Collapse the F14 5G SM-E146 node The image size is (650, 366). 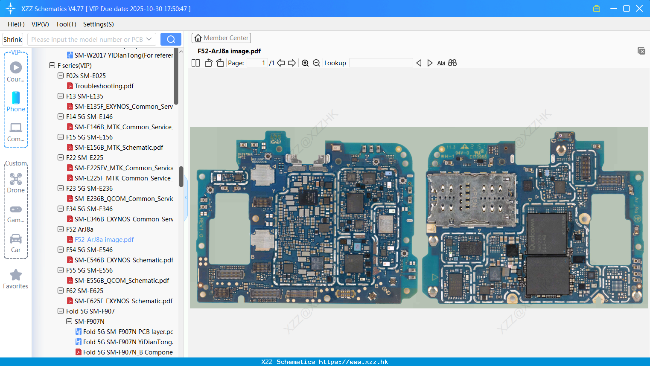[61, 117]
